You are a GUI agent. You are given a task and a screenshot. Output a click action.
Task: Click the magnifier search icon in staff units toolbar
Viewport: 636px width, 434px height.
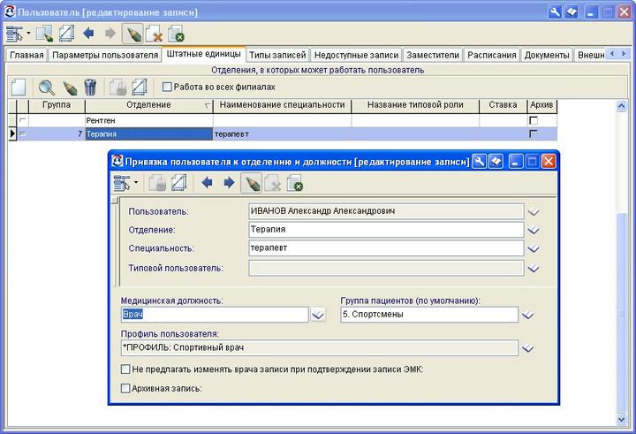click(47, 87)
